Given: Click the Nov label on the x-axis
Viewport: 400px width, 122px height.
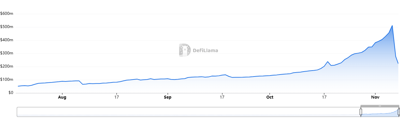Looking at the screenshot, I should pyautogui.click(x=375, y=97).
